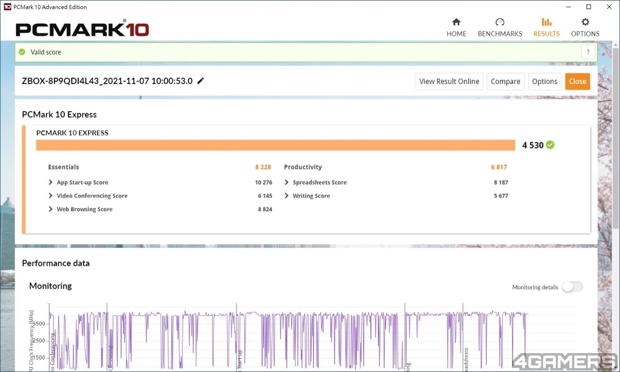Click the Essentials heading
Image resolution: width=620 pixels, height=372 pixels.
tap(63, 167)
